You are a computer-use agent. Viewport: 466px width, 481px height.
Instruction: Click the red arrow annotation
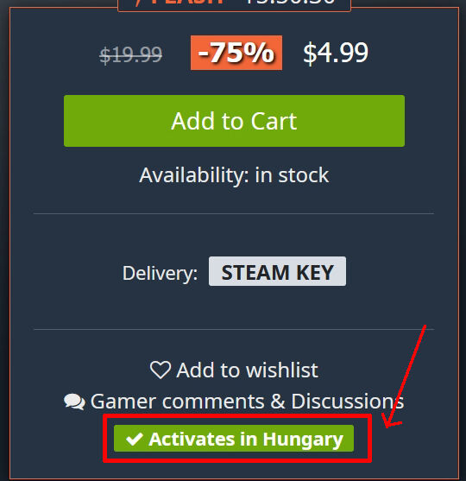coord(405,377)
